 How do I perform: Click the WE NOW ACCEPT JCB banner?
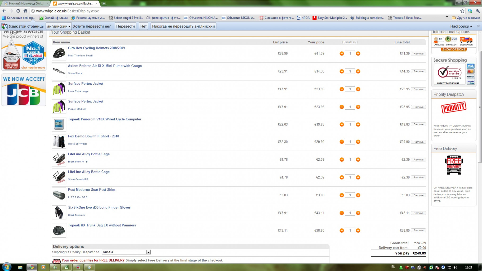[x=24, y=90]
